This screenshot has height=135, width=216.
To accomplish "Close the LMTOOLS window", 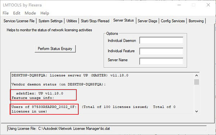I will click(x=208, y=5).
